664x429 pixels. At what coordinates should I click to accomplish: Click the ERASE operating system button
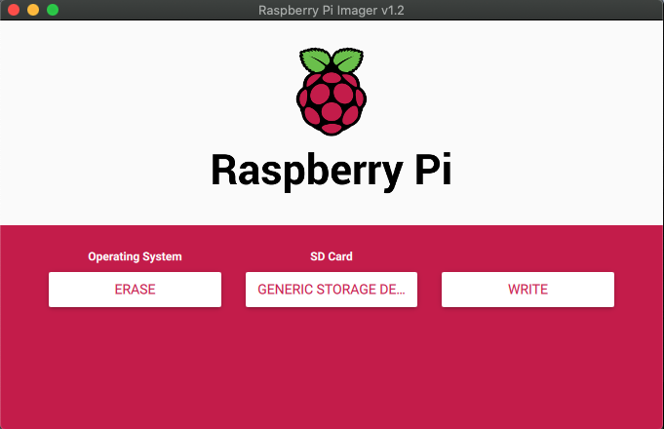point(135,290)
